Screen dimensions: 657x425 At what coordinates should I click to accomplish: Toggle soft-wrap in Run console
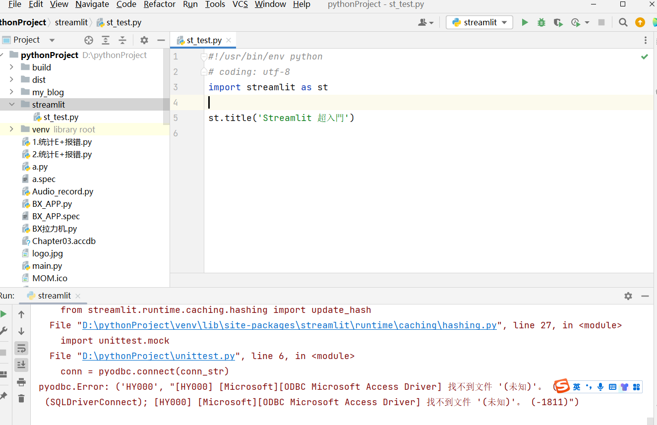[x=21, y=348]
